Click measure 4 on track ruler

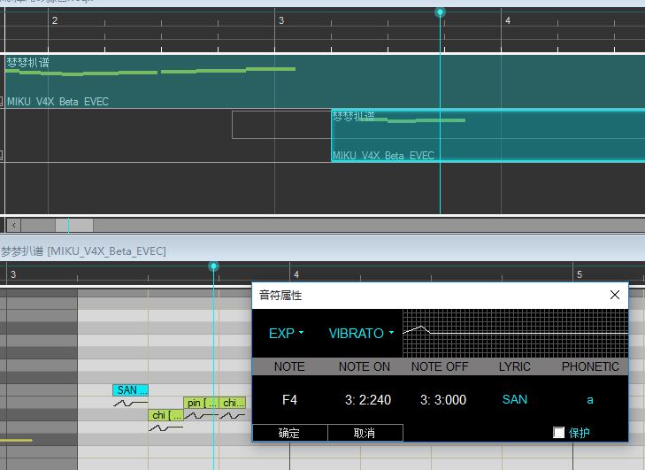[x=508, y=20]
